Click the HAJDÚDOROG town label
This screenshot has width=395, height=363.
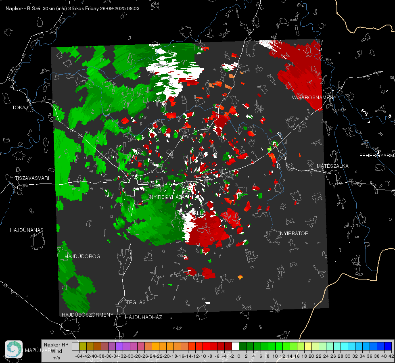coord(82,257)
